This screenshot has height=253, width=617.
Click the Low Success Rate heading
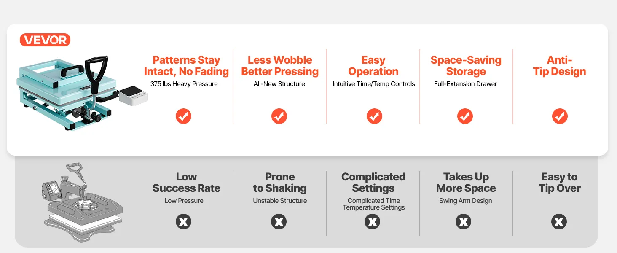(186, 183)
